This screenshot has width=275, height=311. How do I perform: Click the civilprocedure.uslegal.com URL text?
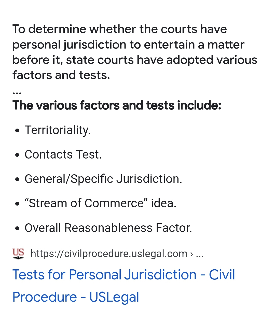pyautogui.click(x=109, y=254)
